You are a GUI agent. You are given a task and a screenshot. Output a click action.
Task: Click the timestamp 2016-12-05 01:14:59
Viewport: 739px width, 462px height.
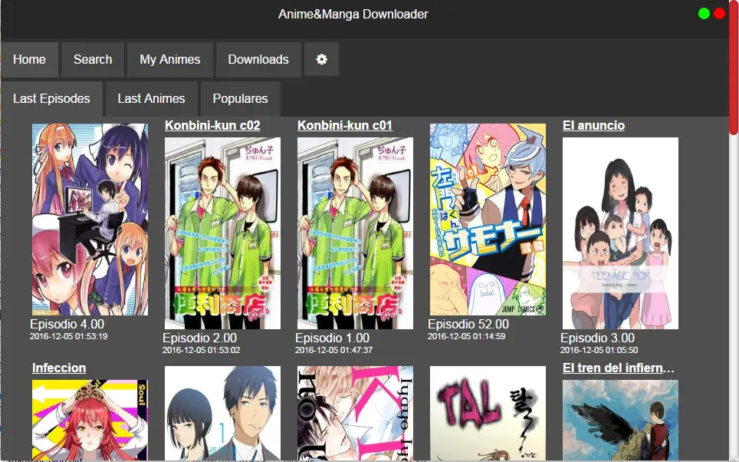(467, 336)
